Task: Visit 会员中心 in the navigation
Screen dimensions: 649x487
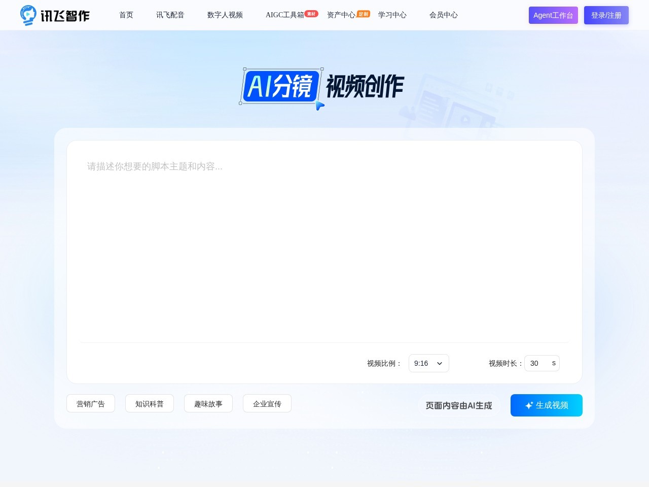Action: [444, 15]
